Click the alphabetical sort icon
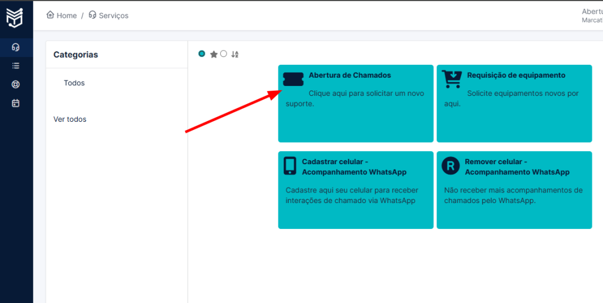Screen dimensions: 603x303 click(235, 54)
